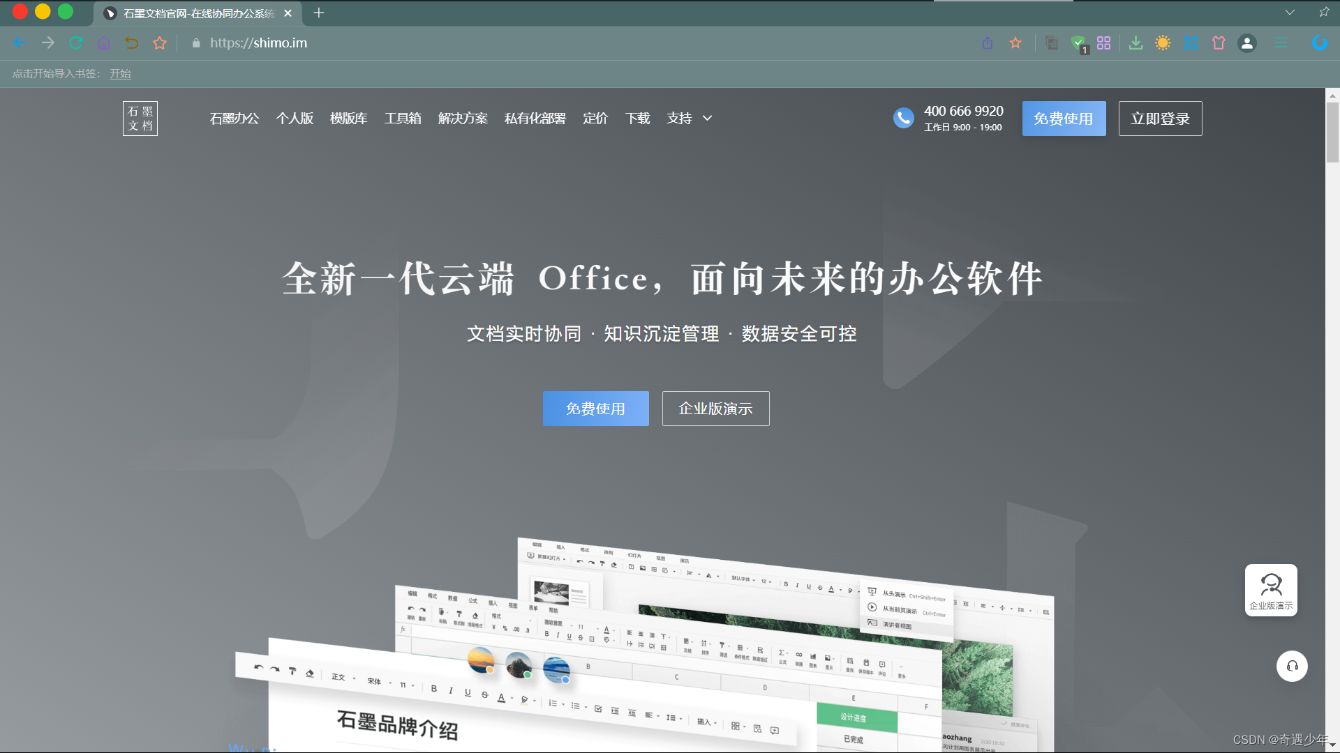
Task: Click the 开始 bookmark import link
Action: (120, 74)
